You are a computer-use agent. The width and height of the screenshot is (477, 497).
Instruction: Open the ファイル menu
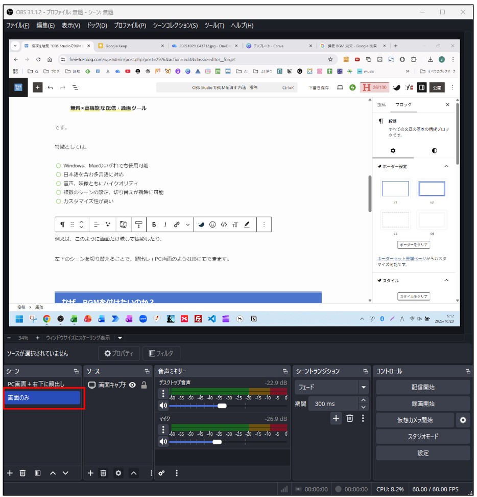17,26
